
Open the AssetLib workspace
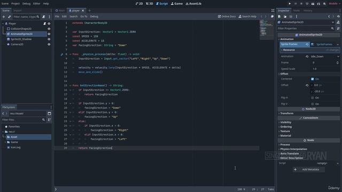(x=193, y=4)
